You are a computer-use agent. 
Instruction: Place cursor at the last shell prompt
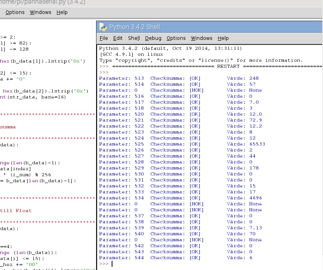point(112,264)
